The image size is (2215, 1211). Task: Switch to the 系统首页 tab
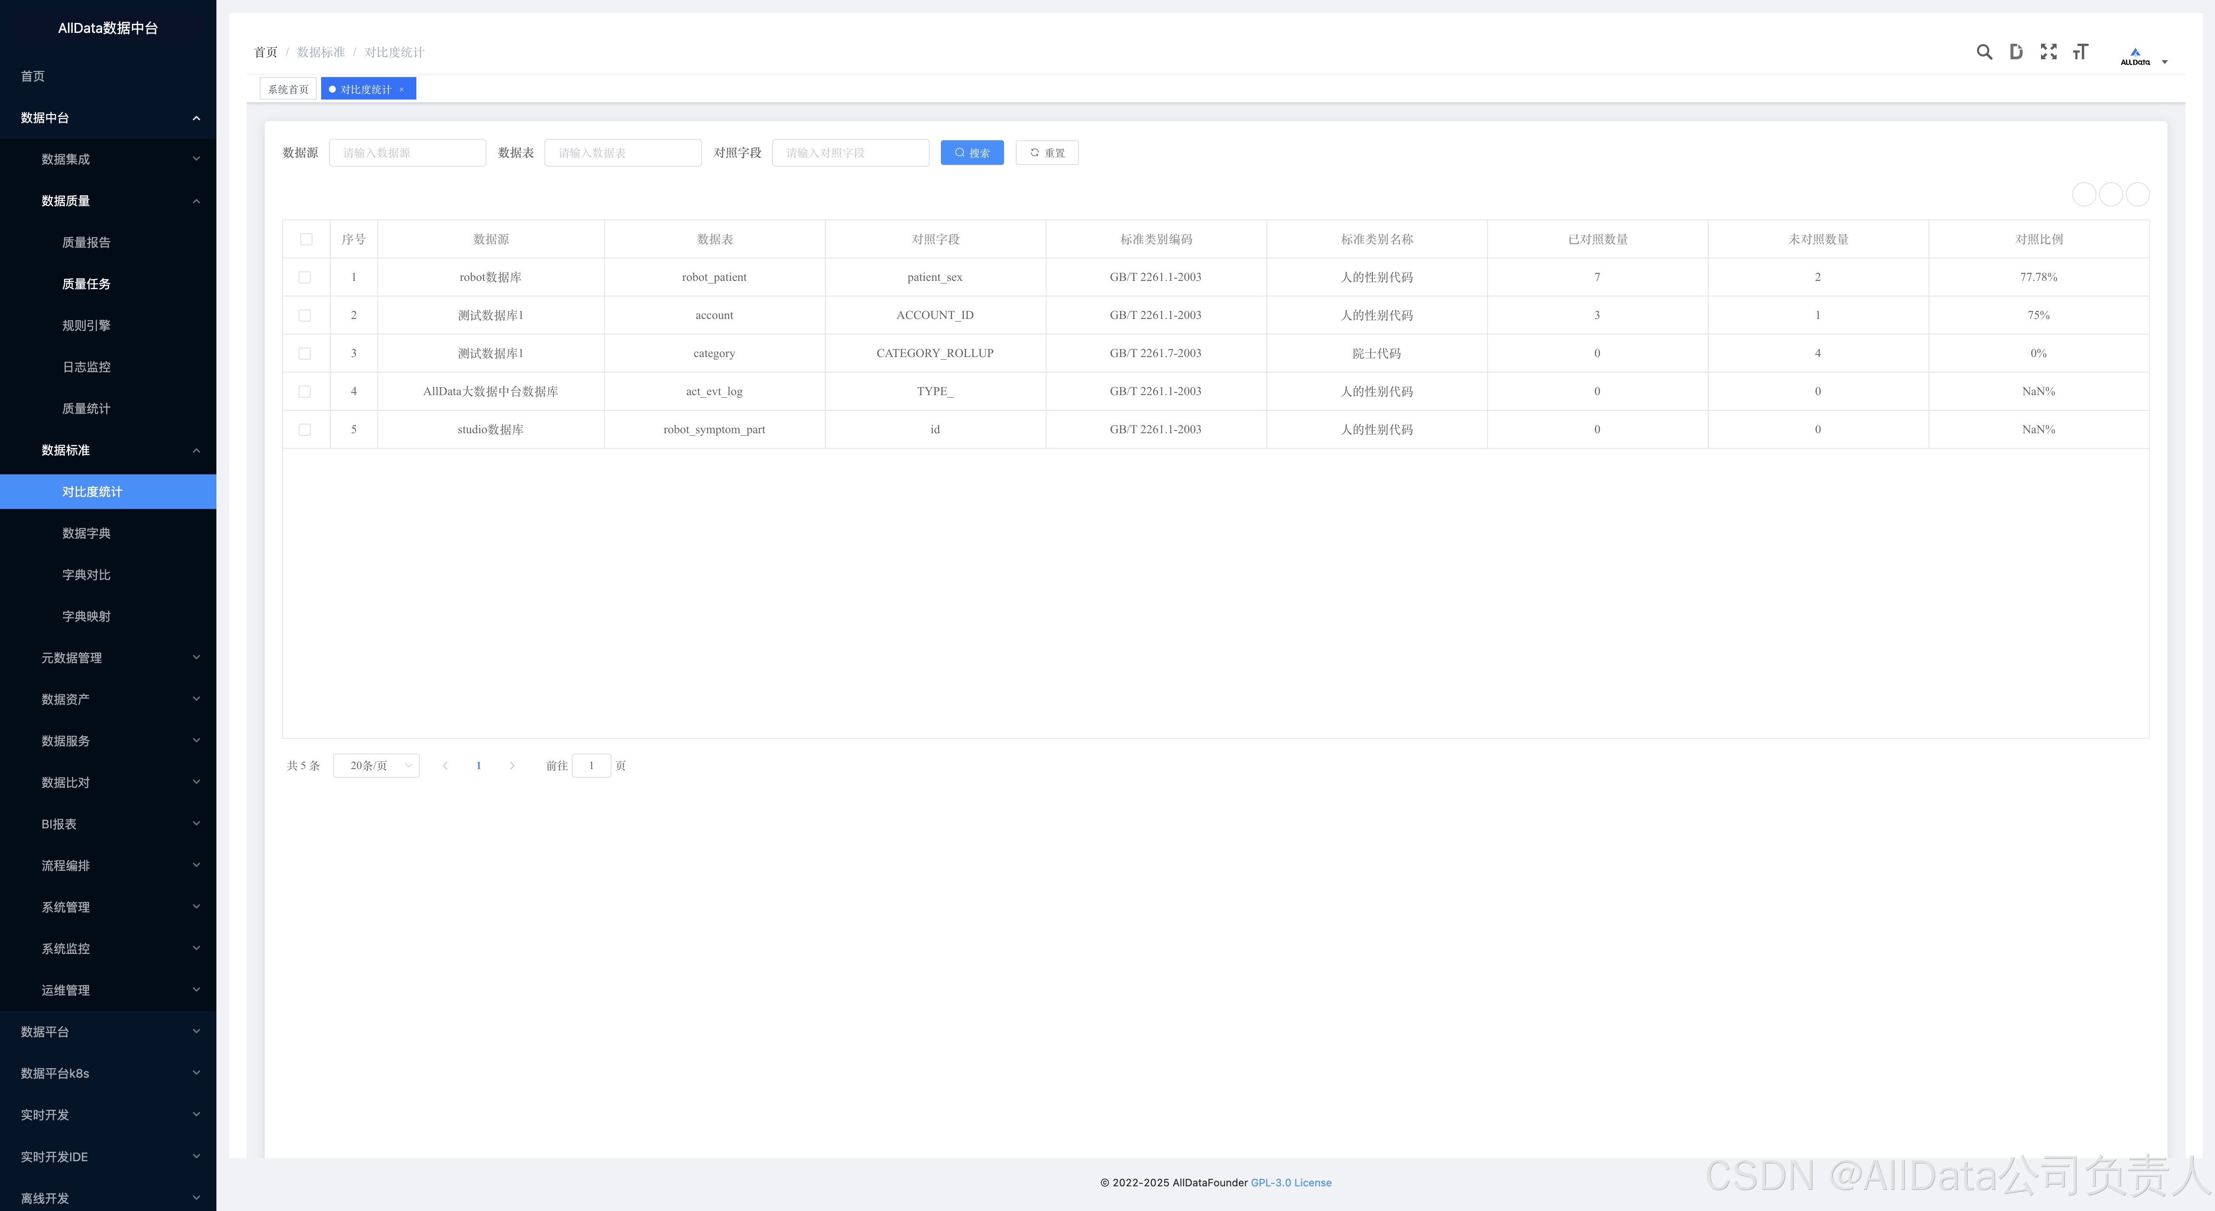tap(288, 90)
